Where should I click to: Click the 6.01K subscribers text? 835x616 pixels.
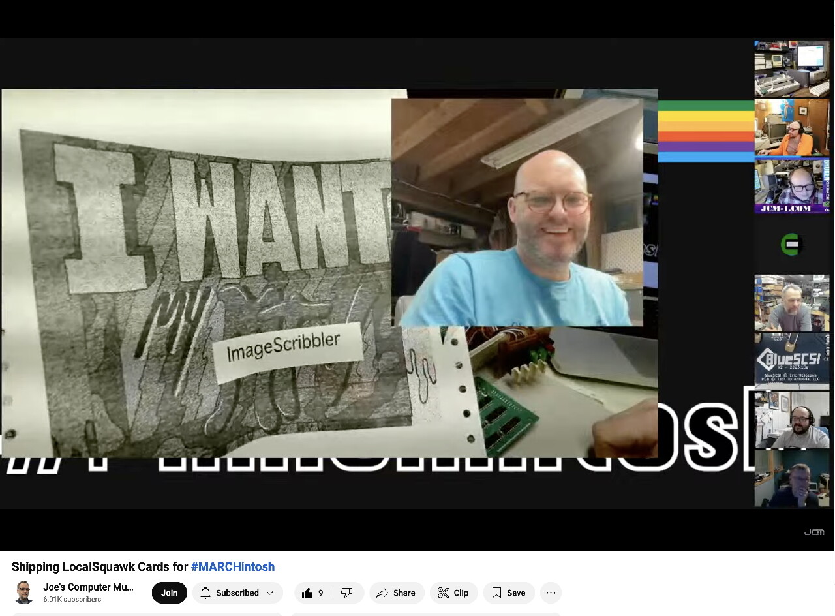[x=72, y=599]
